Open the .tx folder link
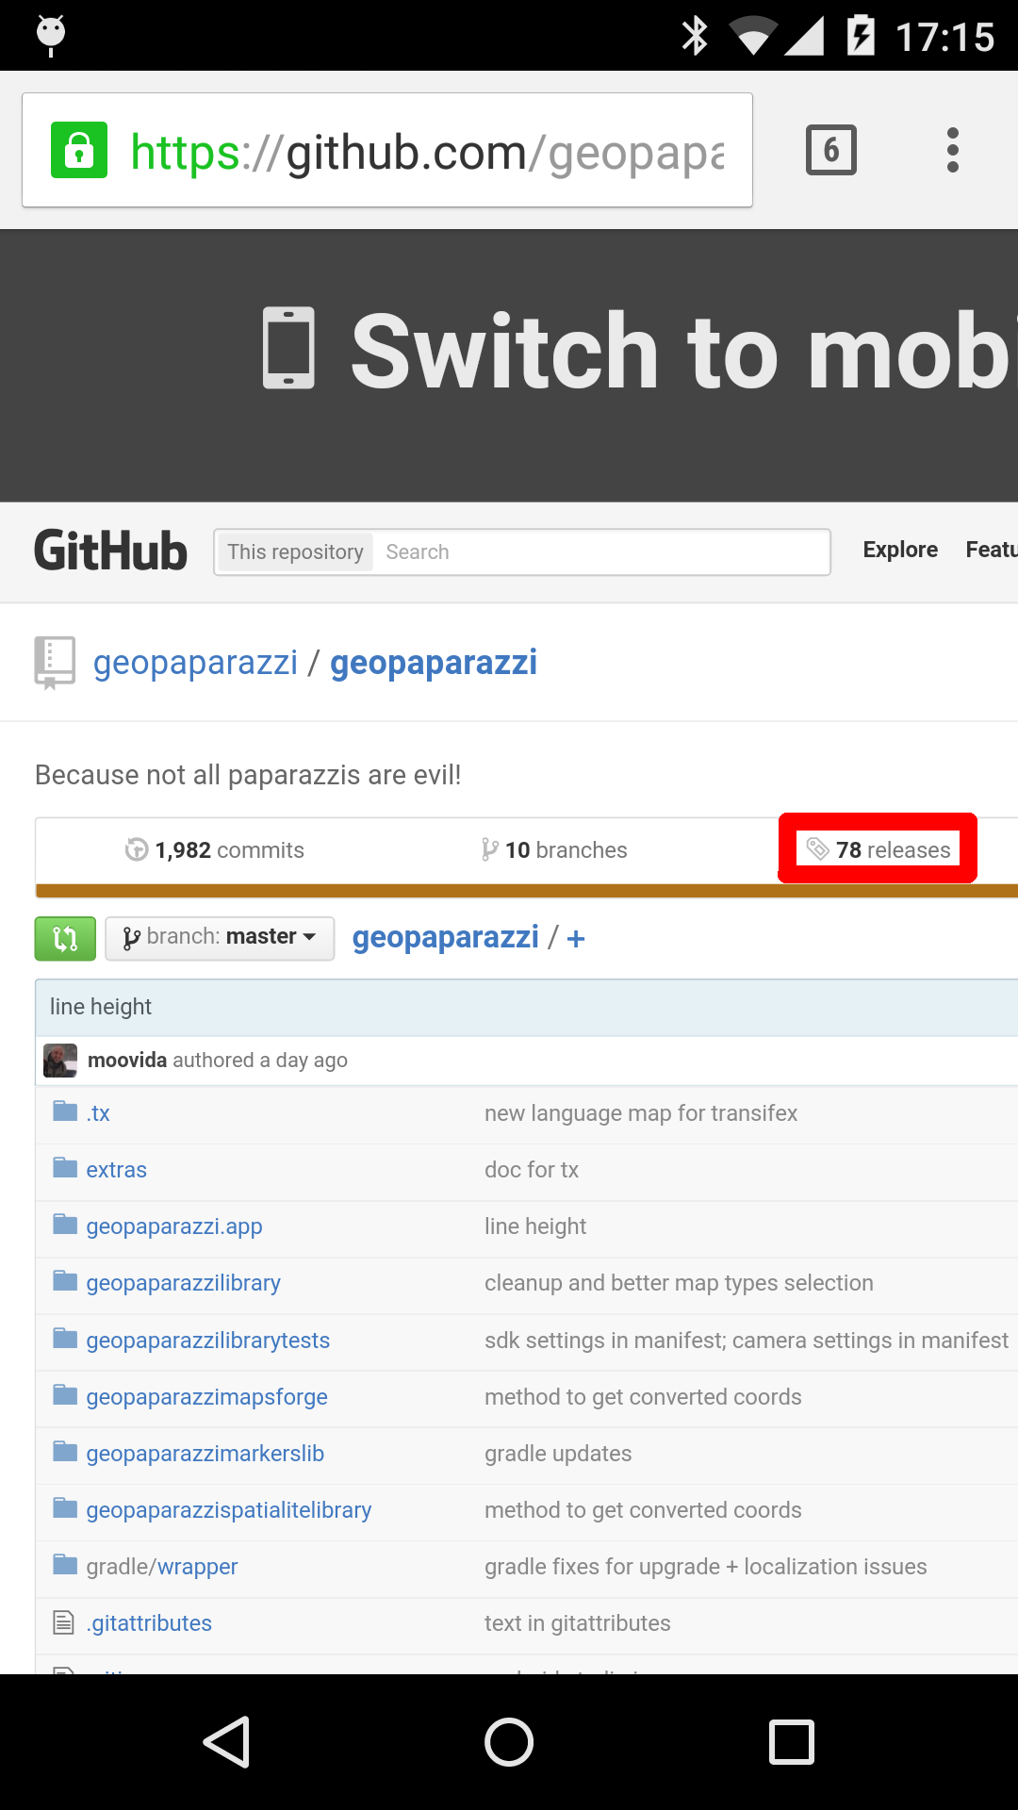This screenshot has width=1018, height=1810. click(x=98, y=1113)
